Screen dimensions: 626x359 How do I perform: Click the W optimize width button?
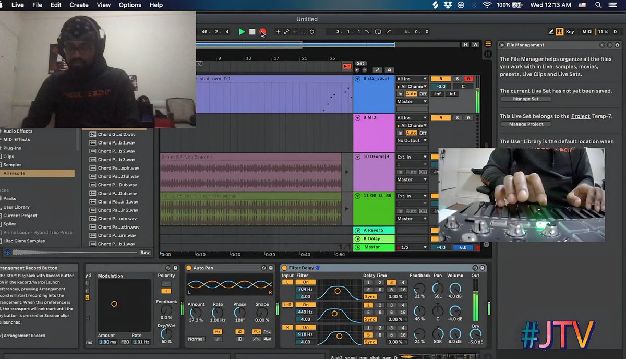click(x=475, y=45)
